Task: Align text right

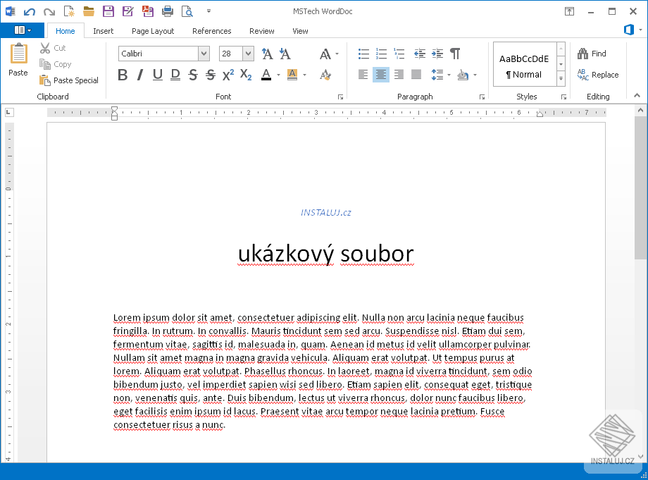Action: point(399,75)
